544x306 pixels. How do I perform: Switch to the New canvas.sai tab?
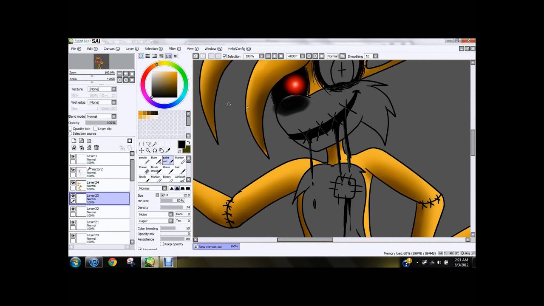pos(216,246)
